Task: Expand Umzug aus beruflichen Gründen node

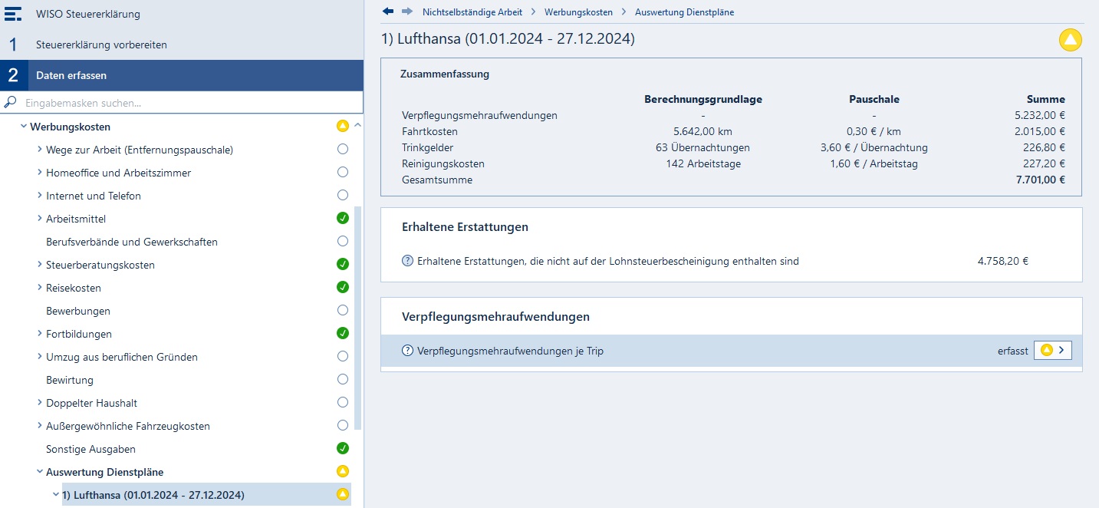Action: click(x=39, y=357)
